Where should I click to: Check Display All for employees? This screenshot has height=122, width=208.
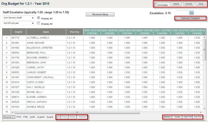coord(38,23)
